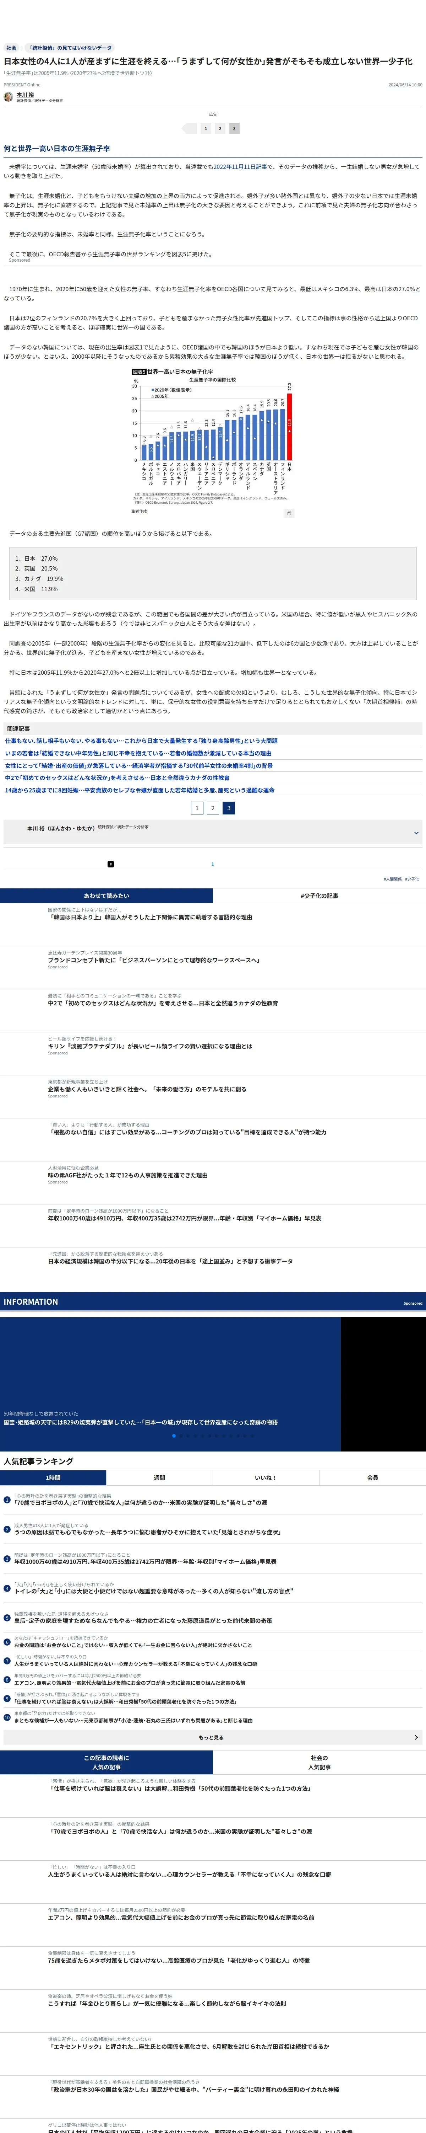Go to page 1 in top pager
This screenshot has width=426, height=2133.
206,128
